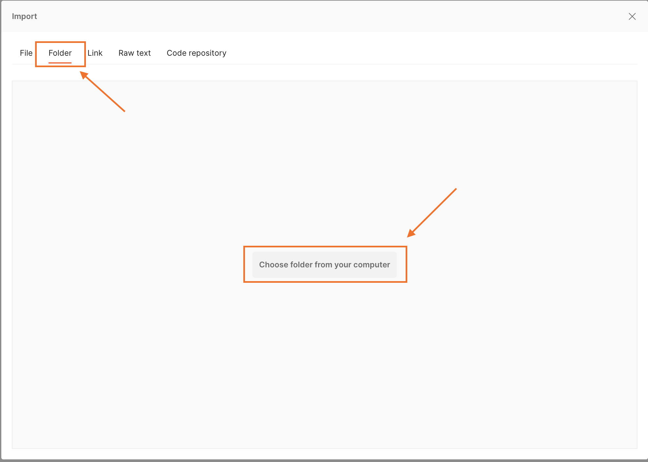Click Choose folder from your computer
The width and height of the screenshot is (648, 462).
click(x=324, y=265)
